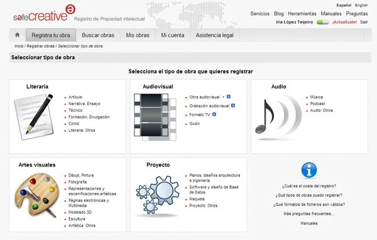Select the Literaria paper and pencil icon
Viewport: 377px width, 240px height.
pyautogui.click(x=33, y=117)
